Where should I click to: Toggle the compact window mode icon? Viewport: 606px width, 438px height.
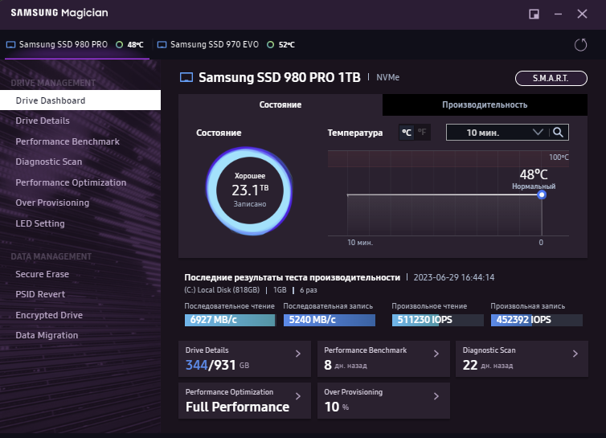coord(534,14)
